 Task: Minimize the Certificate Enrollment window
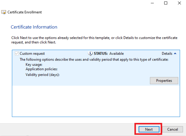[152, 3]
